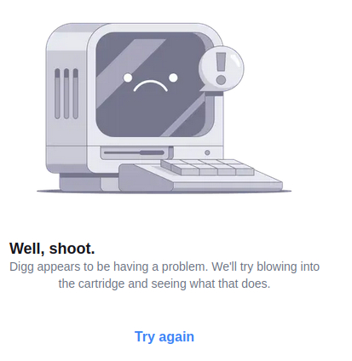Screen dimensions: 352x361
Task: Click the floppy drive slot on computer
Action: 134,152
